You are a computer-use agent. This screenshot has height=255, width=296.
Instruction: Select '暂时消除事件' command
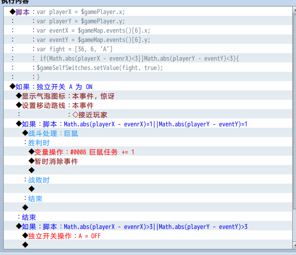click(x=148, y=161)
